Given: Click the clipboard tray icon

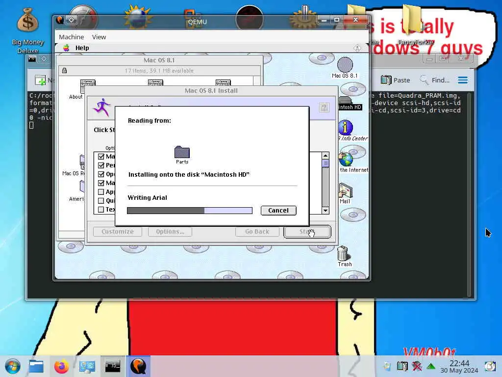Looking at the screenshot, I should pos(402,366).
